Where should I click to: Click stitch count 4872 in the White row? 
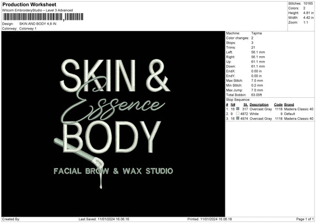[x=244, y=114]
